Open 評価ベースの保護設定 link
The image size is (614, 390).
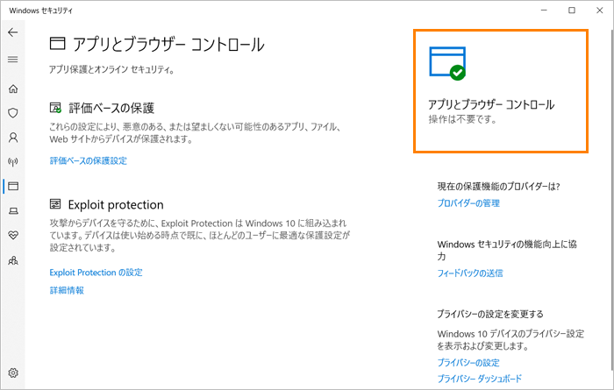pos(88,160)
